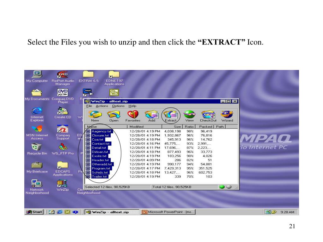Click the Internet Explorer desktop icon

pos(37,114)
